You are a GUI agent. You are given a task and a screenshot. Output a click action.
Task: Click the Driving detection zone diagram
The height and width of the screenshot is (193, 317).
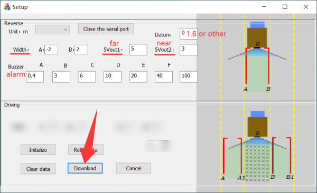[257, 147]
